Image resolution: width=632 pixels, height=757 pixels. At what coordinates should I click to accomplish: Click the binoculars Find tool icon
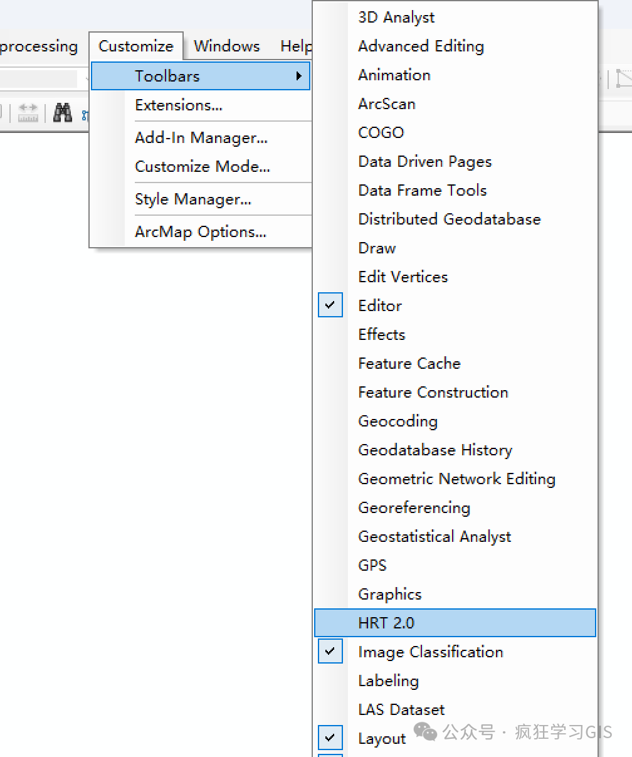click(62, 112)
